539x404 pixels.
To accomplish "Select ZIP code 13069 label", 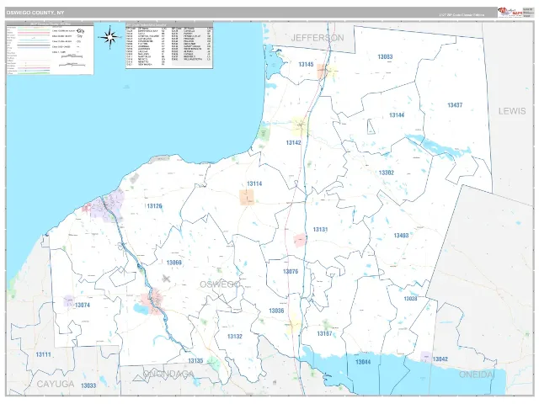I will click(x=174, y=263).
